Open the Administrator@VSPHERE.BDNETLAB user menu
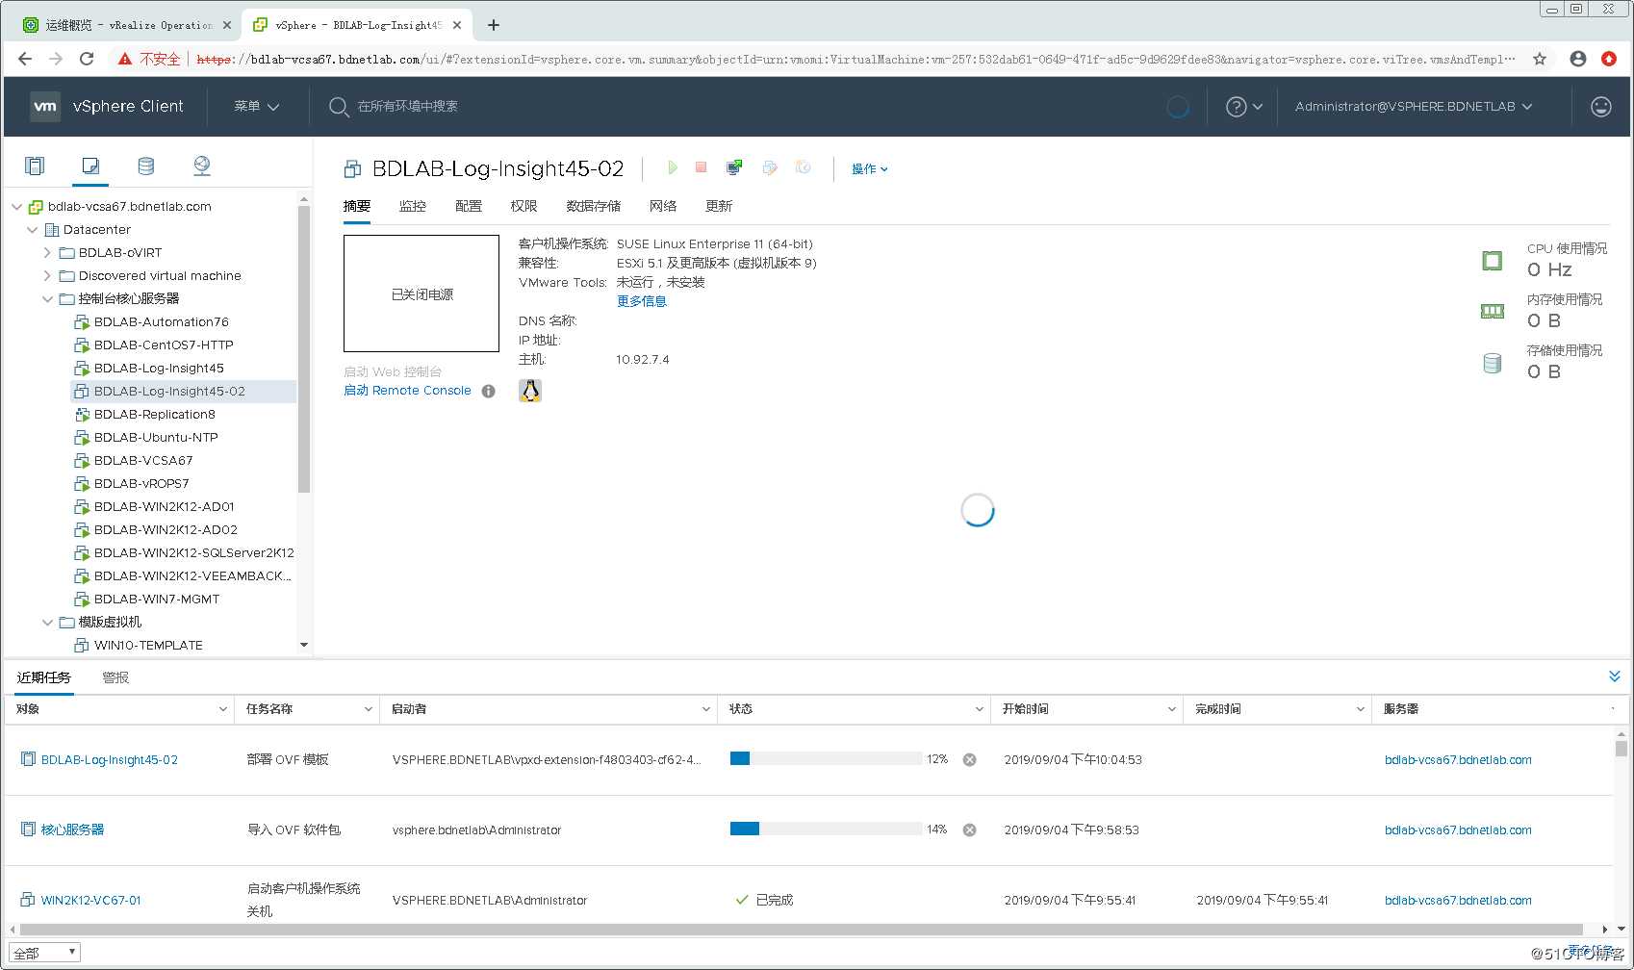This screenshot has height=970, width=1634. pyautogui.click(x=1414, y=107)
